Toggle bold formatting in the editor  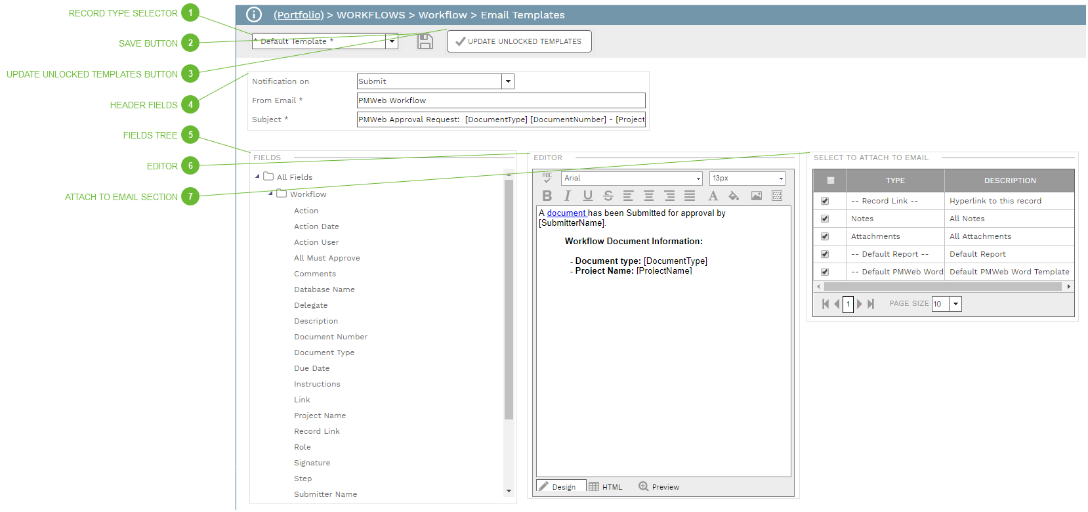point(547,196)
